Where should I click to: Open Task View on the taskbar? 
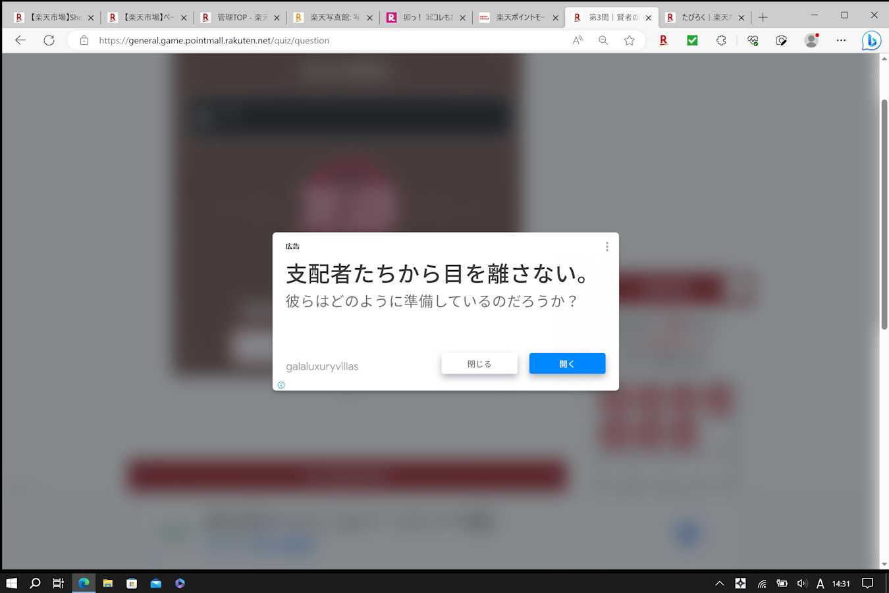coord(59,583)
